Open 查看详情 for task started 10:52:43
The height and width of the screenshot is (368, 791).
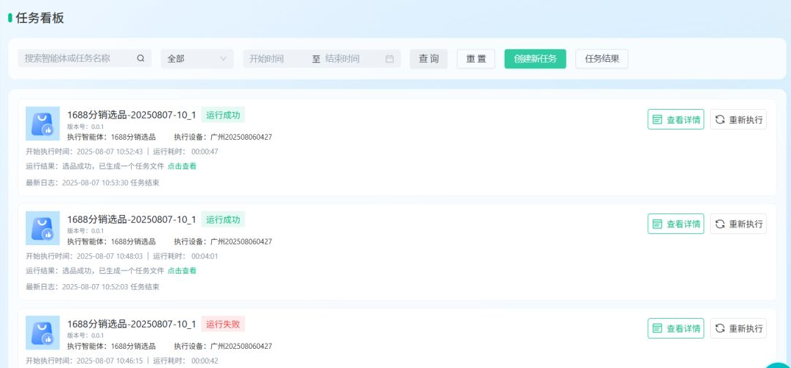676,120
